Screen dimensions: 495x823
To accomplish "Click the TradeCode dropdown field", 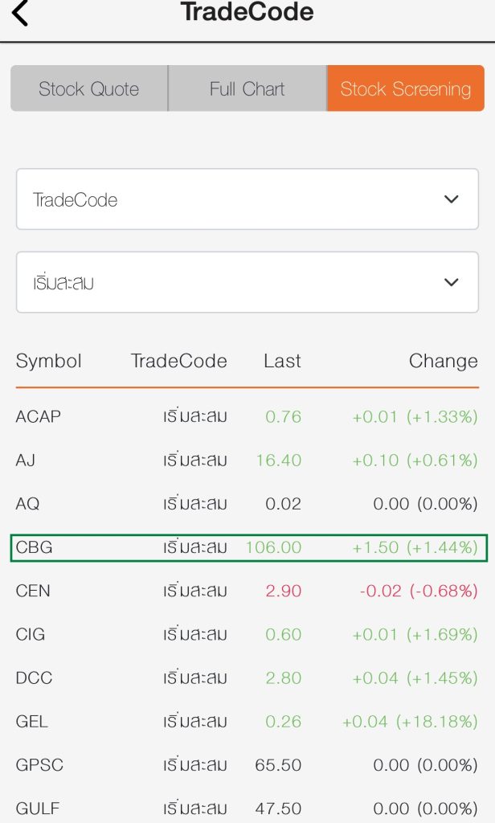I will pos(247,199).
